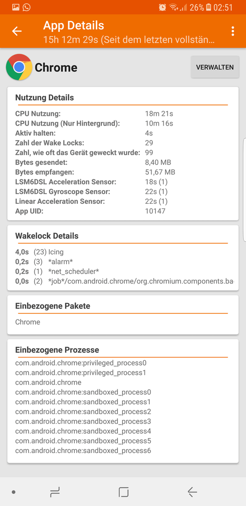Tap the system back navigation button
The image size is (246, 506).
click(192, 492)
